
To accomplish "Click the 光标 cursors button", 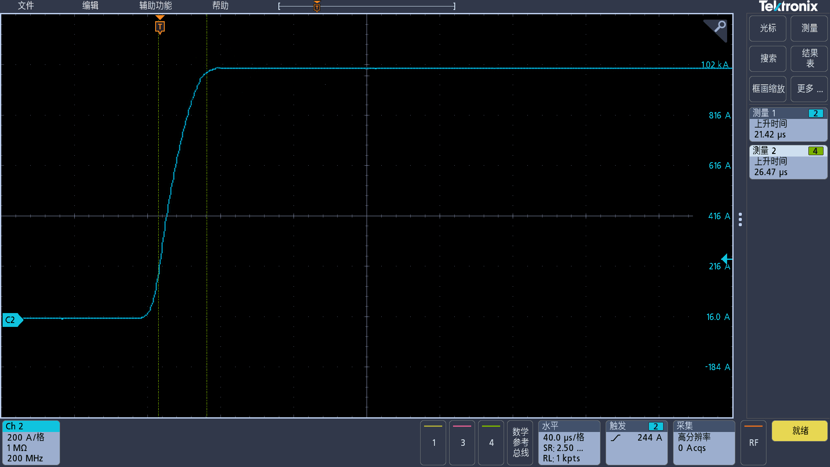I will pyautogui.click(x=768, y=29).
